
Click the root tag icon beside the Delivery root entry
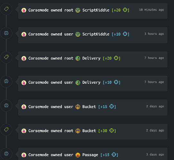click(x=6, y=57)
